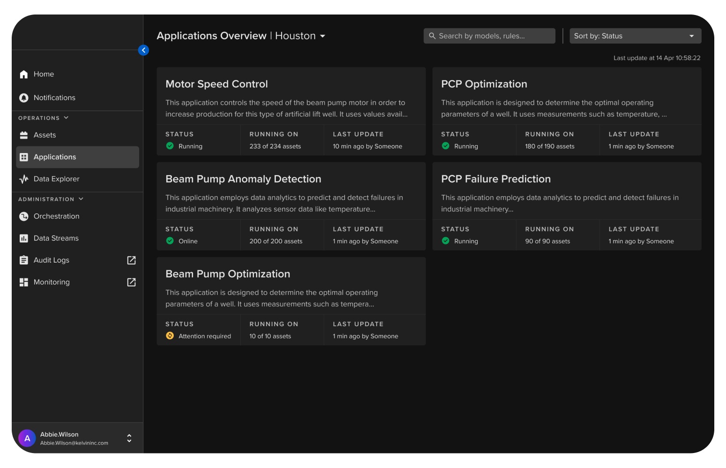Click the Notifications bell icon

click(x=24, y=98)
